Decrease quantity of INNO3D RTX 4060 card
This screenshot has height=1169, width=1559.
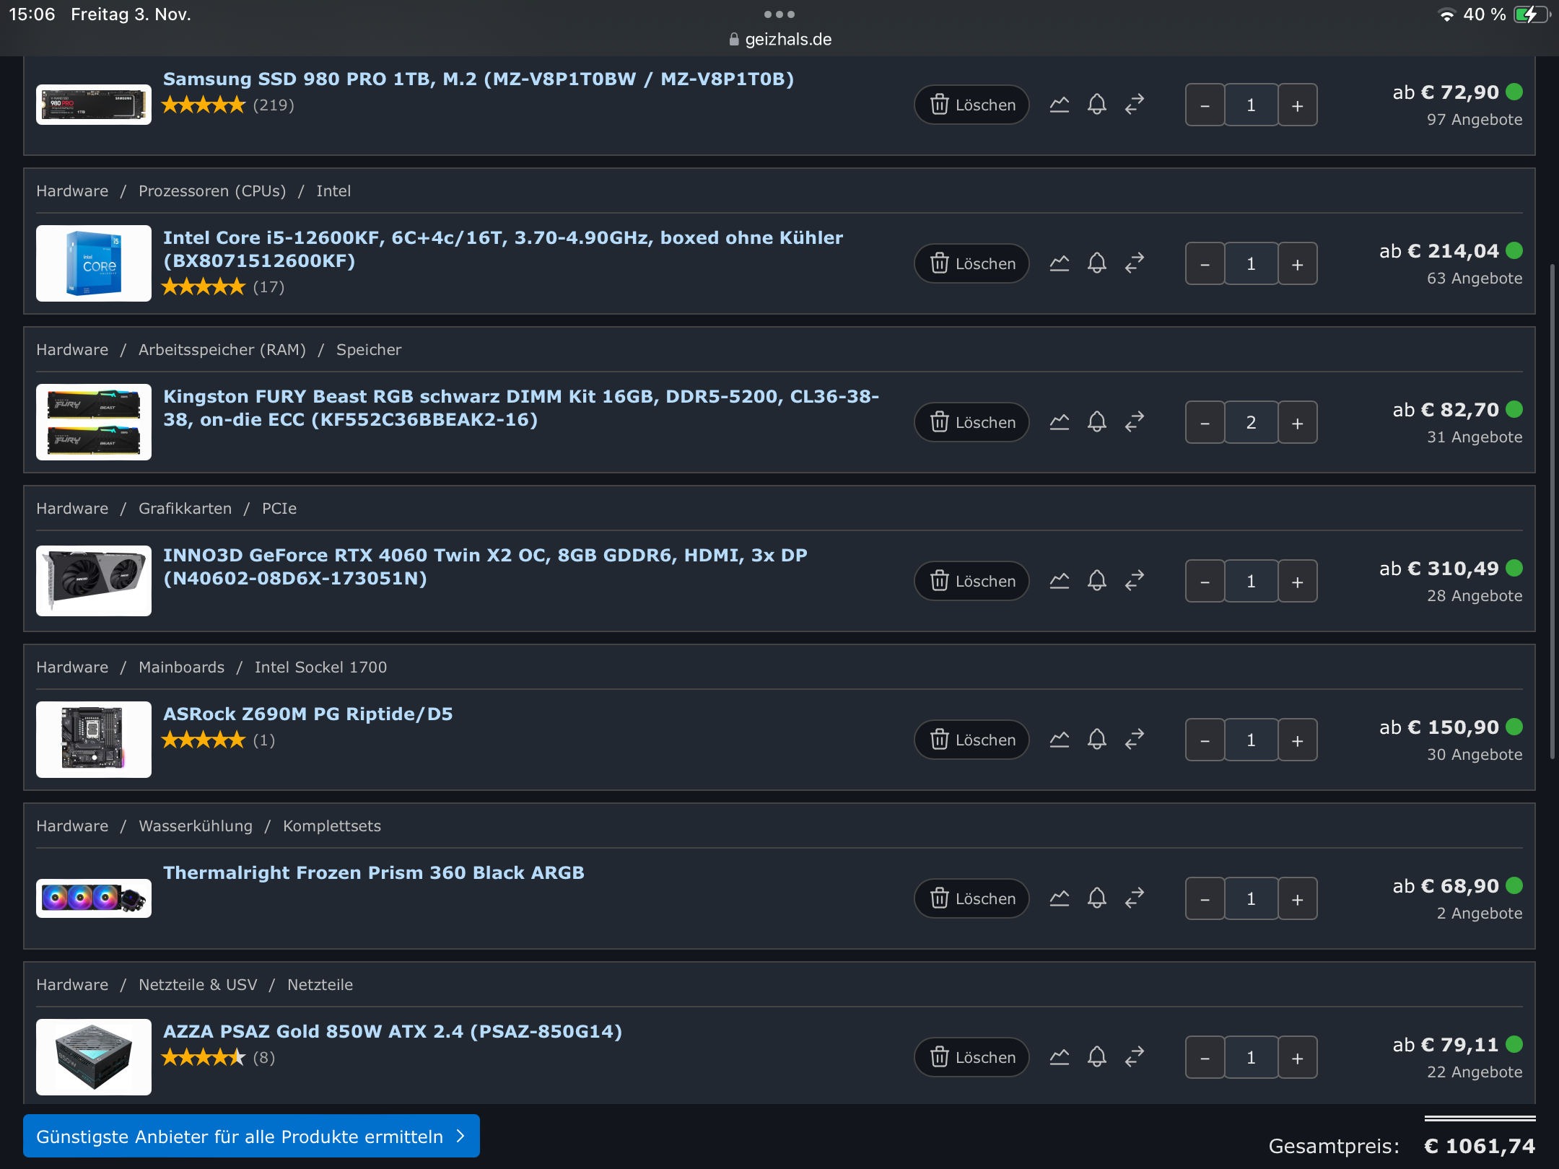[x=1205, y=581]
